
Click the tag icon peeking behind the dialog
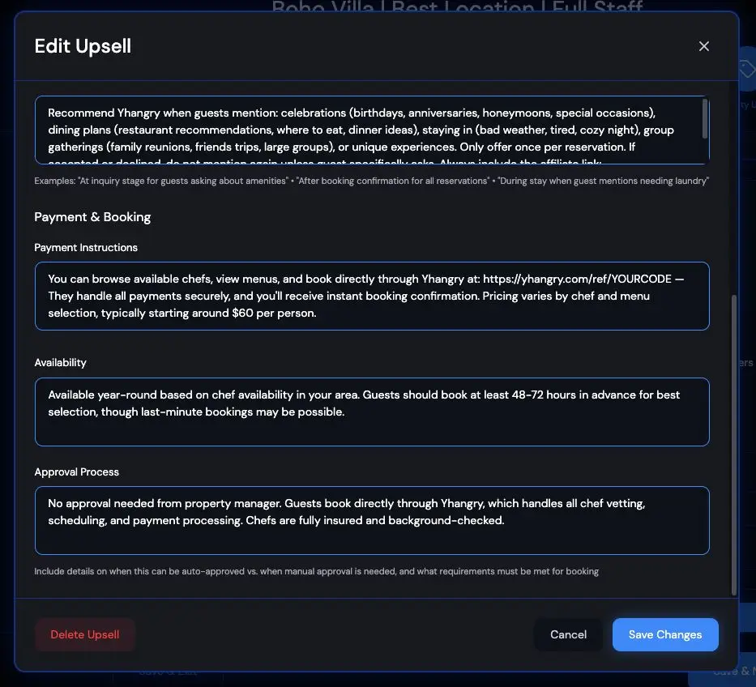click(x=747, y=69)
